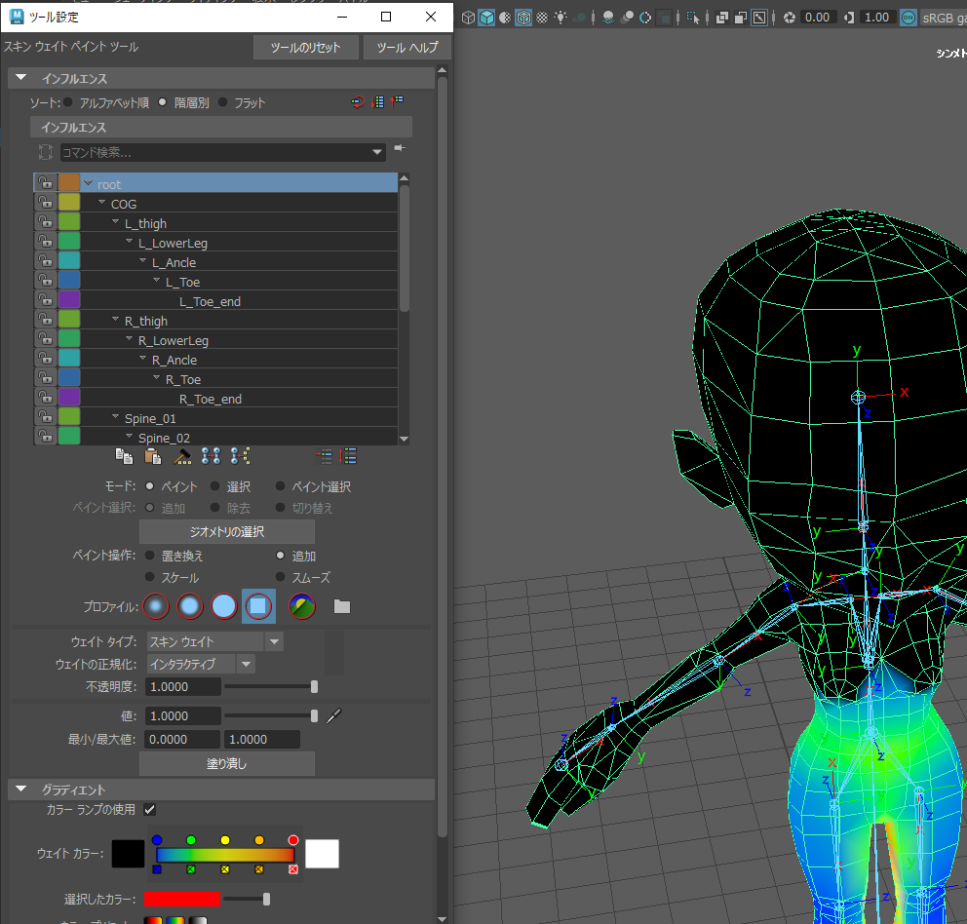967x924 pixels.
Task: Click Reset Tool (ツールのリセット) button
Action: [x=305, y=48]
